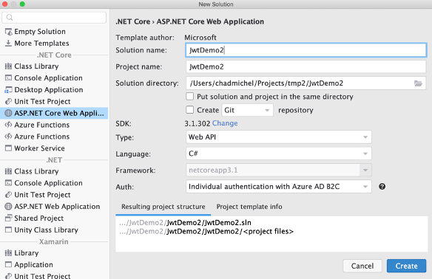Click into the Solution name field
This screenshot has width=432, height=279.
306,50
